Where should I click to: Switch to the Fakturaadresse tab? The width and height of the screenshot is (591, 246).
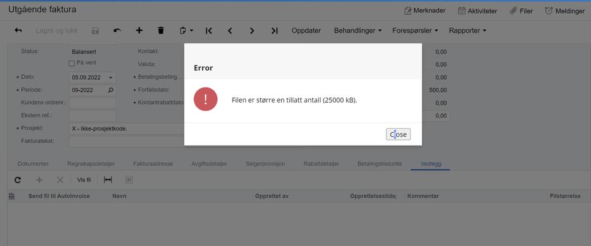[x=153, y=164]
